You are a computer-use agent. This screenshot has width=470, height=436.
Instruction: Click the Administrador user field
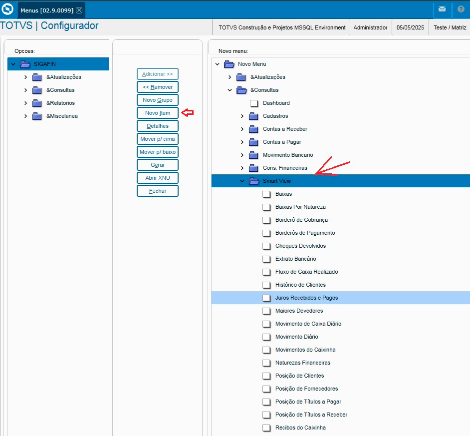370,27
